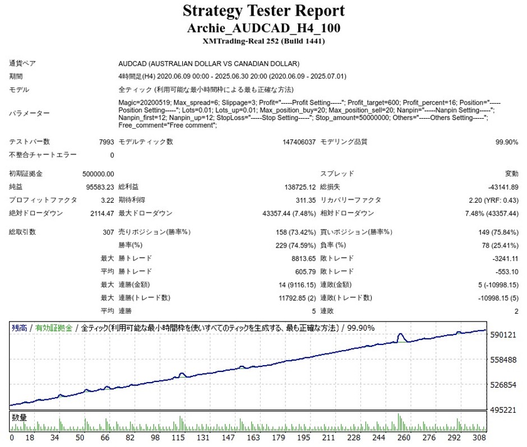
Task: Click the y-axis label 495221
Action: pyautogui.click(x=503, y=409)
